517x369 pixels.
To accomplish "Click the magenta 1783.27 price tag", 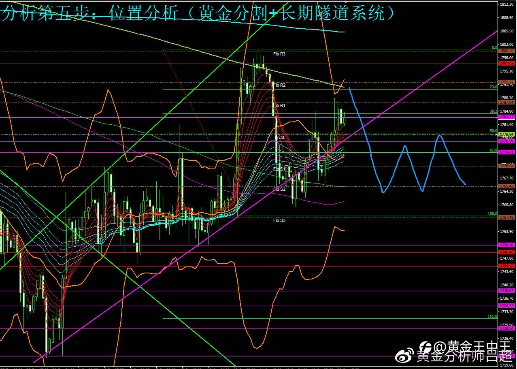I will point(507,117).
